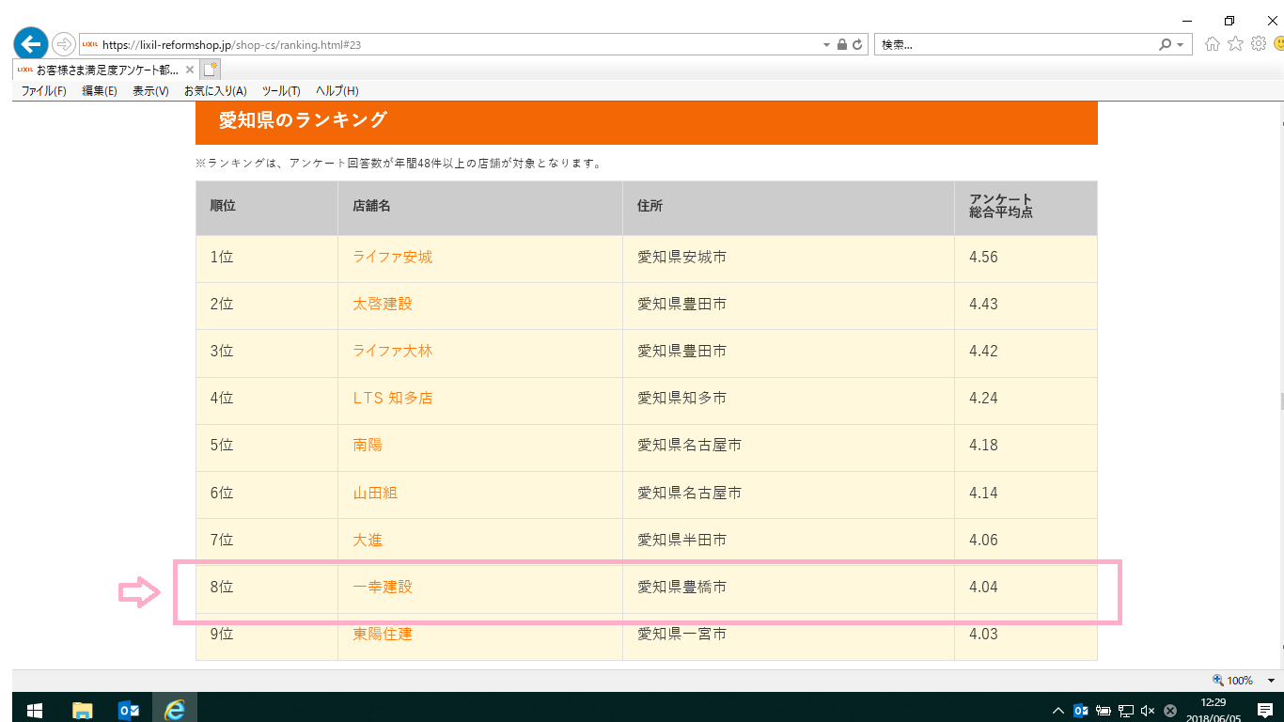Open a new blank tab

point(211,70)
